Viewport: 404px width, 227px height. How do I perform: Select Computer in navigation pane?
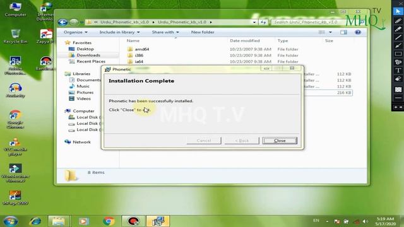[x=83, y=111]
